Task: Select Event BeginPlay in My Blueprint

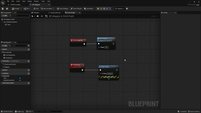Action: coord(10,55)
